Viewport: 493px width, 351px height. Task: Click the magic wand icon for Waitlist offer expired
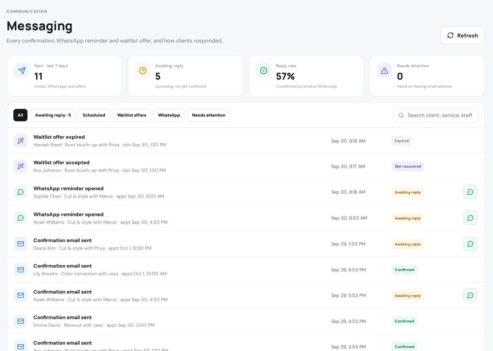(21, 141)
